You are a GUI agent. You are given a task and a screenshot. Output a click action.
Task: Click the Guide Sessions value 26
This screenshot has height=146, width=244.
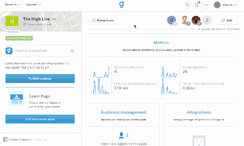tap(185, 72)
